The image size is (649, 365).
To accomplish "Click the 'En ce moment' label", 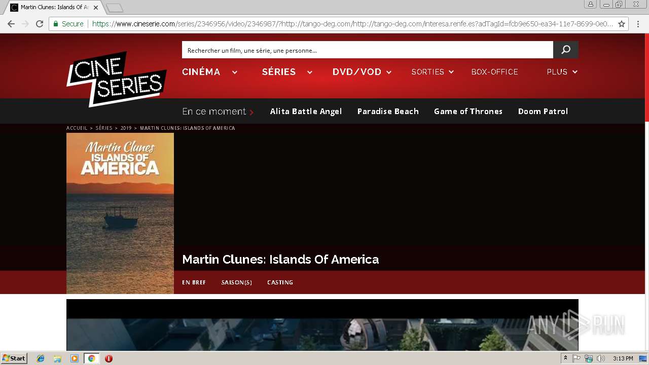I will point(214,112).
